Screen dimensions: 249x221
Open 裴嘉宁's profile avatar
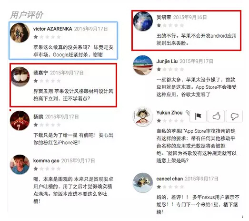pyautogui.click(x=20, y=76)
